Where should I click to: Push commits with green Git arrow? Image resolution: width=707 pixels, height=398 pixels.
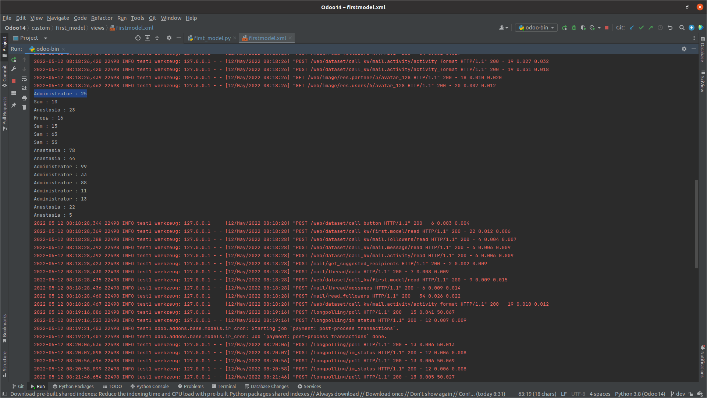point(651,28)
